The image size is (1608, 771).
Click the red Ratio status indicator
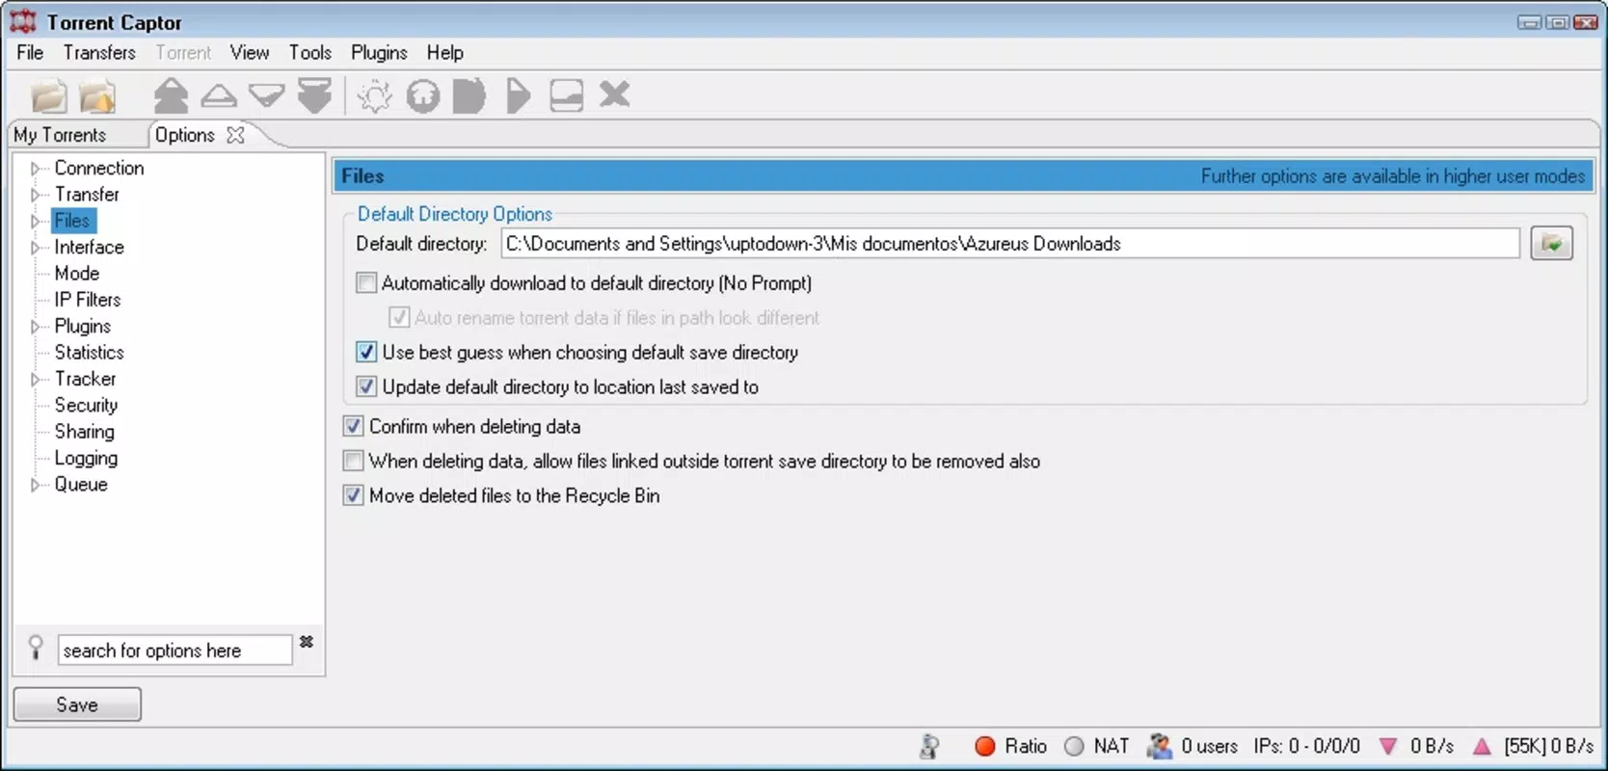coord(984,746)
